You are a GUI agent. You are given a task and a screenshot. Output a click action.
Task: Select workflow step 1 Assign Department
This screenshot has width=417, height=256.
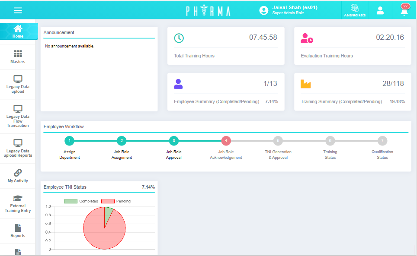click(70, 141)
